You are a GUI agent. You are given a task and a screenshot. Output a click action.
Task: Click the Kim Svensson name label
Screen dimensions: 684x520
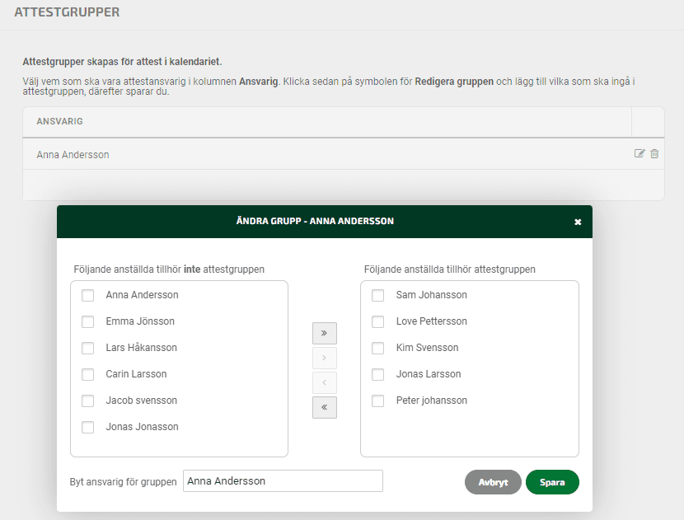[x=427, y=348]
